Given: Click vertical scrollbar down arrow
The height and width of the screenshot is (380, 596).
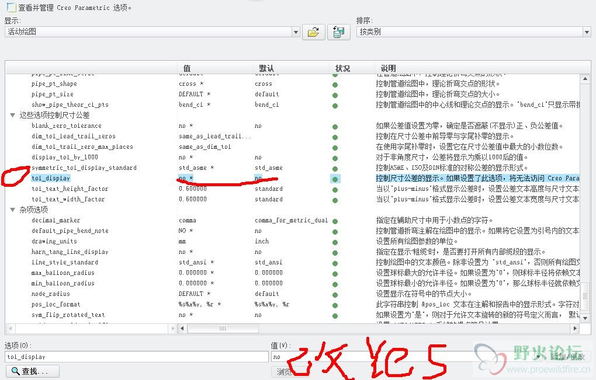Looking at the screenshot, I should pos(585,318).
